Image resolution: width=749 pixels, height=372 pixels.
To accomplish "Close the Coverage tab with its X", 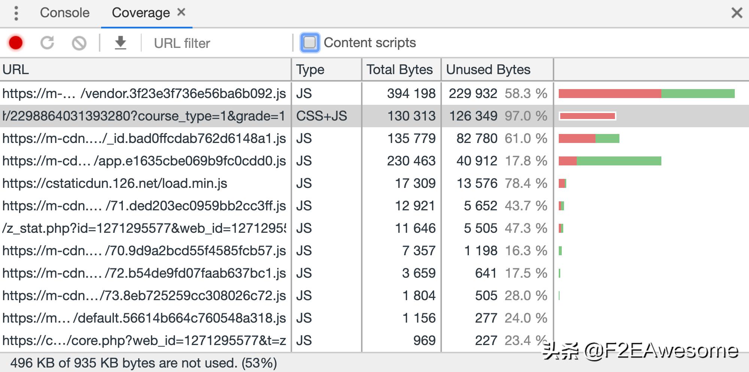I will pyautogui.click(x=182, y=12).
